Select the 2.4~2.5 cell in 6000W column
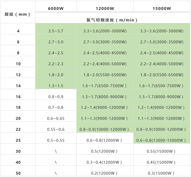This screenshot has width=191, height=177. tap(56, 53)
